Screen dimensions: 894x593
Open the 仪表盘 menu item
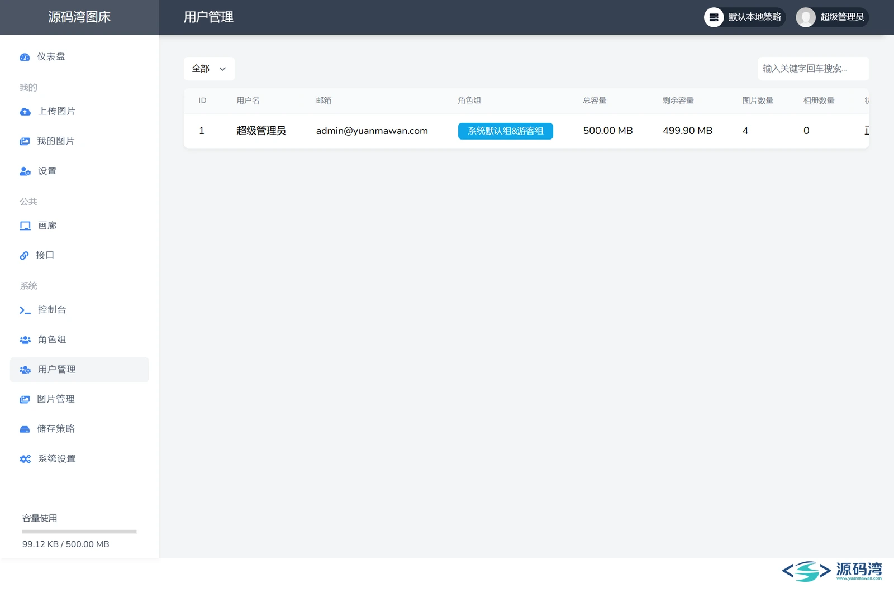pos(79,57)
